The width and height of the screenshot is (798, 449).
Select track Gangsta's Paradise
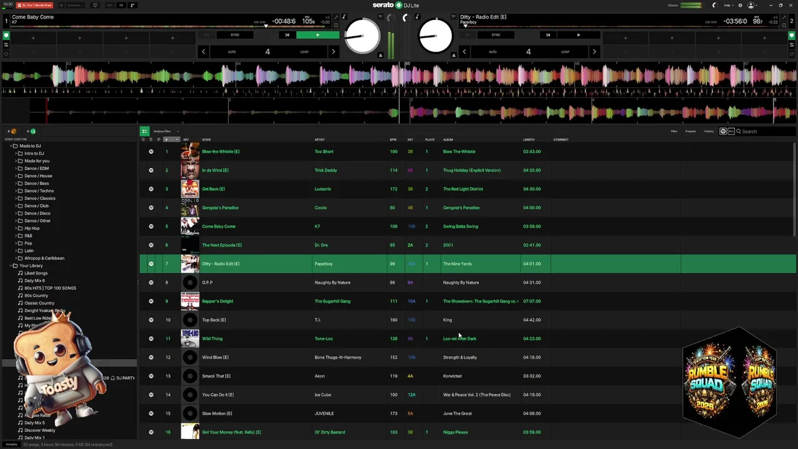(x=220, y=208)
